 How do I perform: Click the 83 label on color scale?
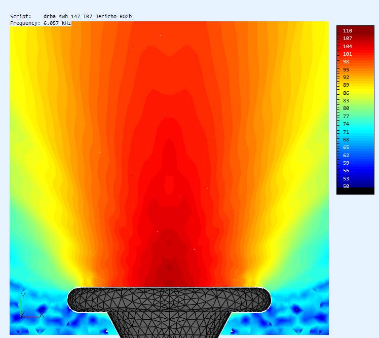coord(346,101)
